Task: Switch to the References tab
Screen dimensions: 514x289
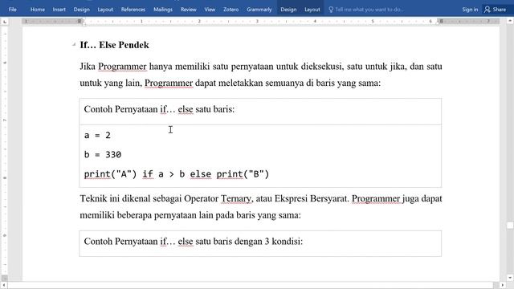Action: 133,10
